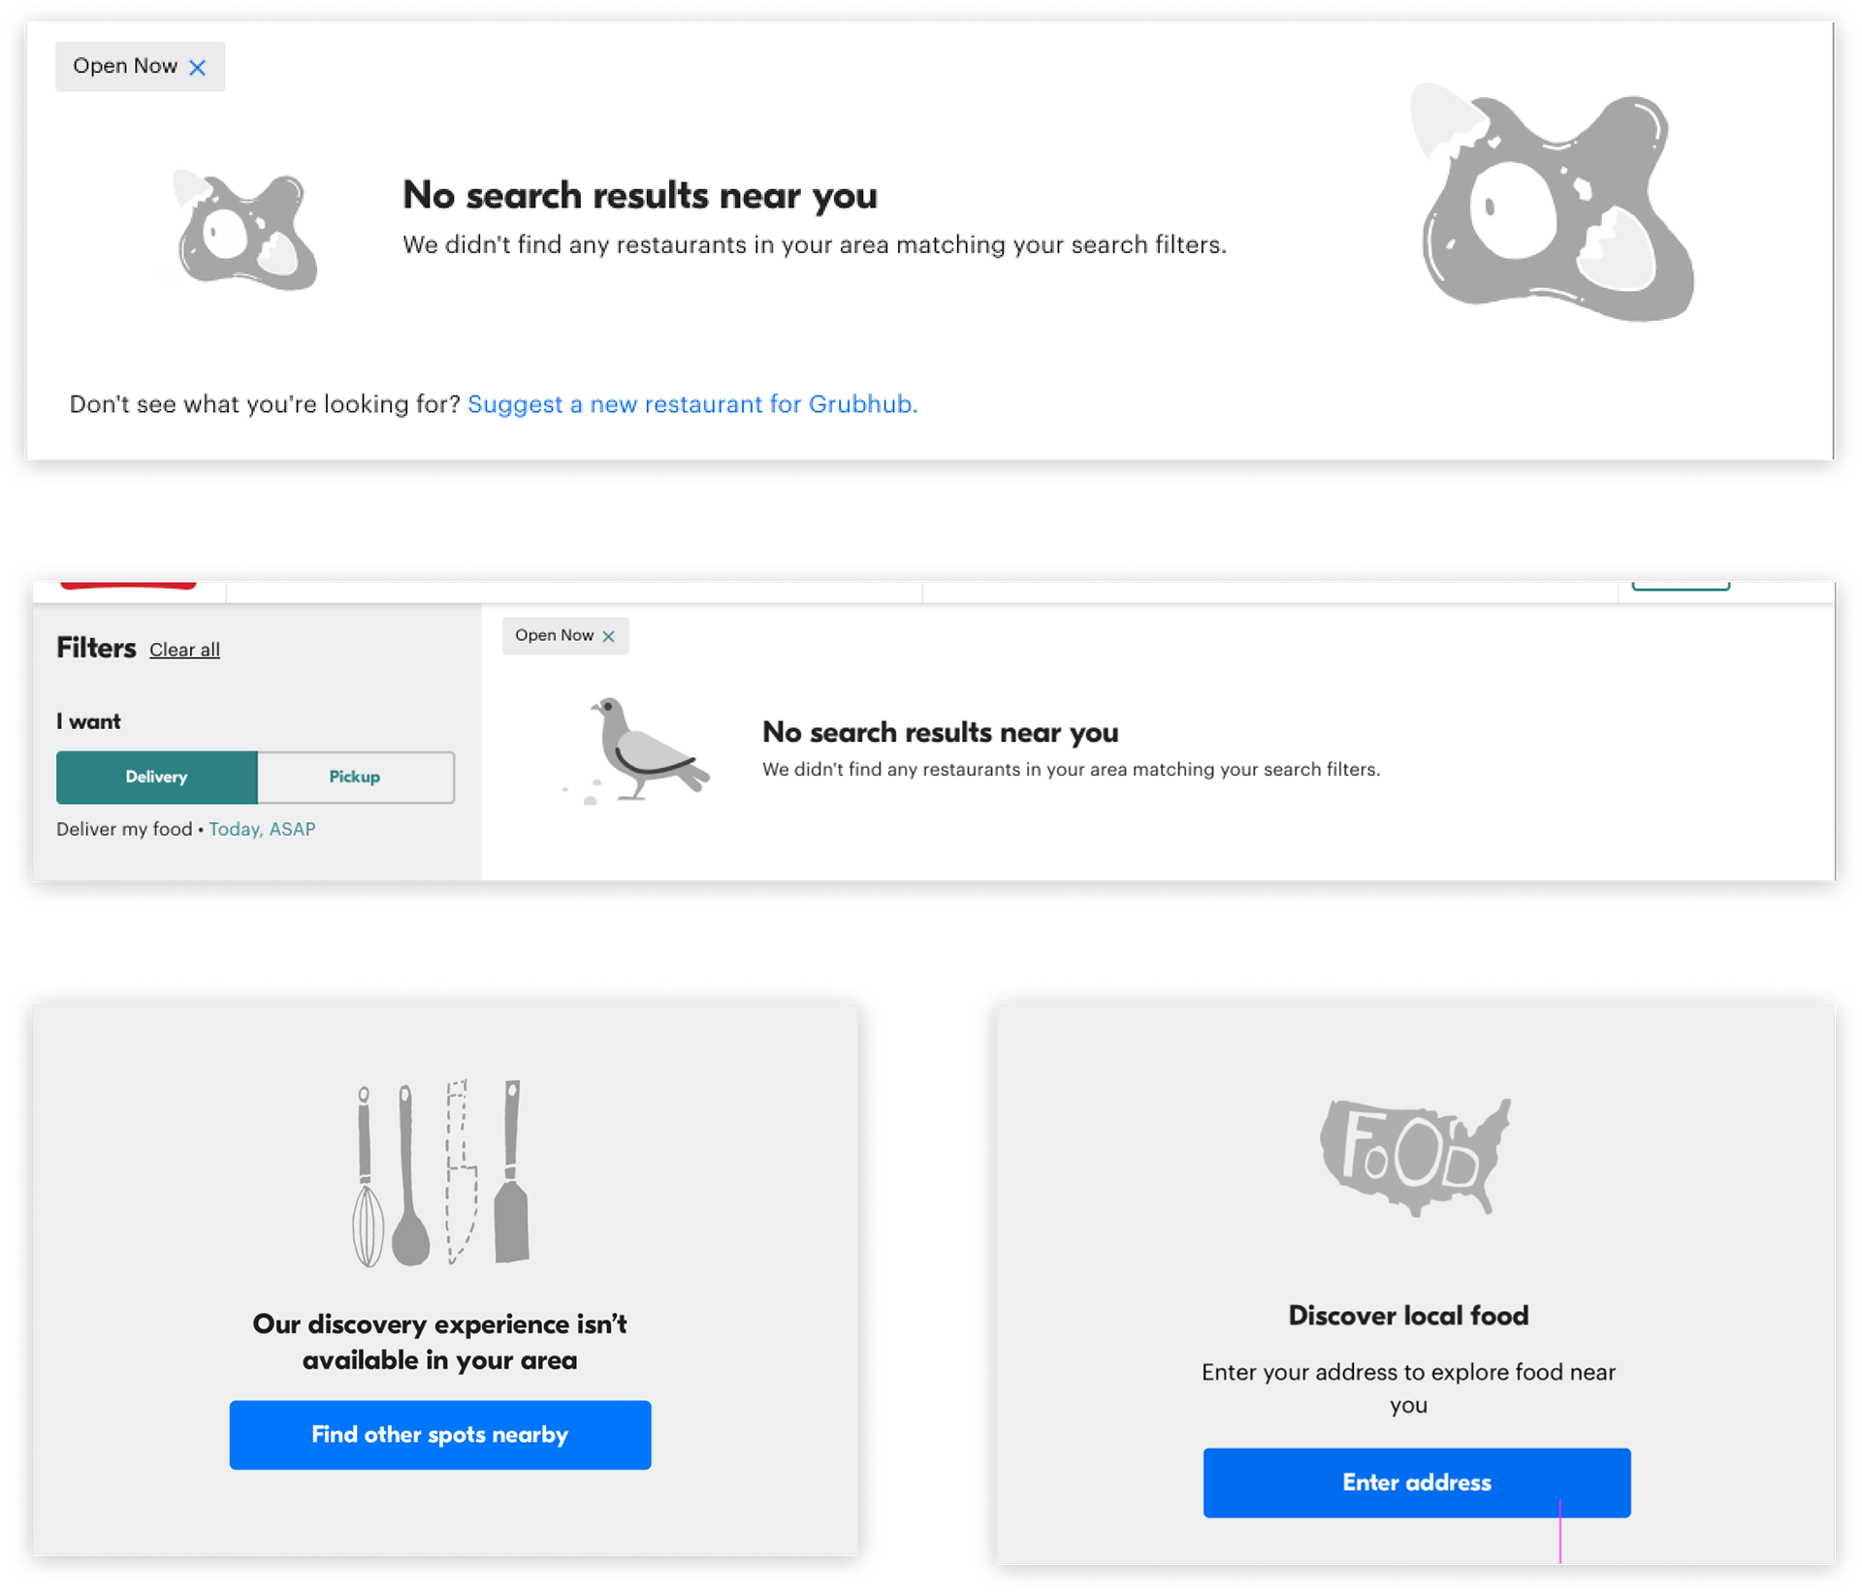
Task: Click the top Open Now chip label
Action: pyautogui.click(x=125, y=66)
